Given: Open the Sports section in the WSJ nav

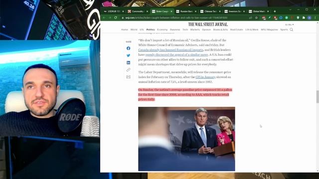Looking at the screenshot, I should click(x=284, y=30).
